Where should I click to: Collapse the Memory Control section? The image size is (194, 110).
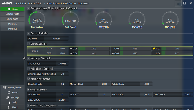[x=28, y=79]
